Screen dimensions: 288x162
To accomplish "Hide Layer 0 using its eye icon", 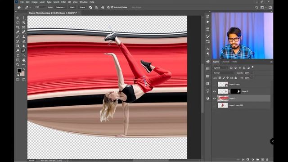I will click(214, 91).
